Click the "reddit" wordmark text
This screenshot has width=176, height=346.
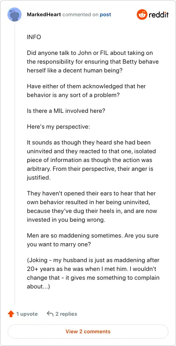point(158,14)
